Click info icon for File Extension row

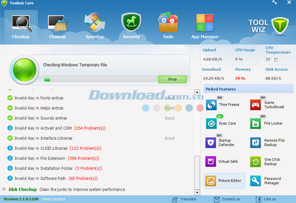tap(10, 158)
